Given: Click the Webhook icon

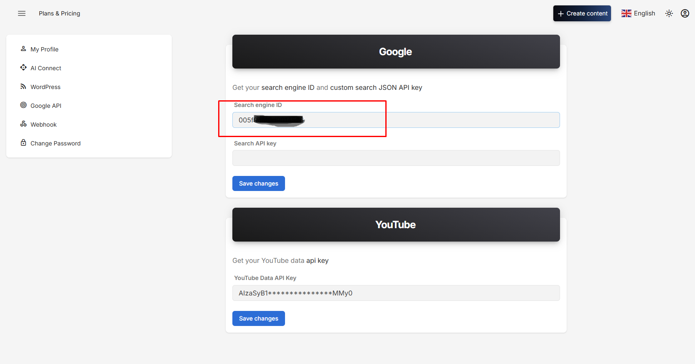Looking at the screenshot, I should [23, 124].
